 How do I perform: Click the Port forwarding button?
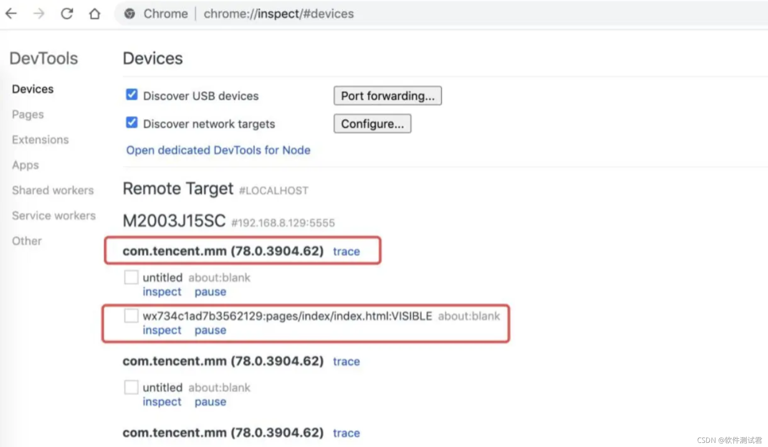click(387, 96)
